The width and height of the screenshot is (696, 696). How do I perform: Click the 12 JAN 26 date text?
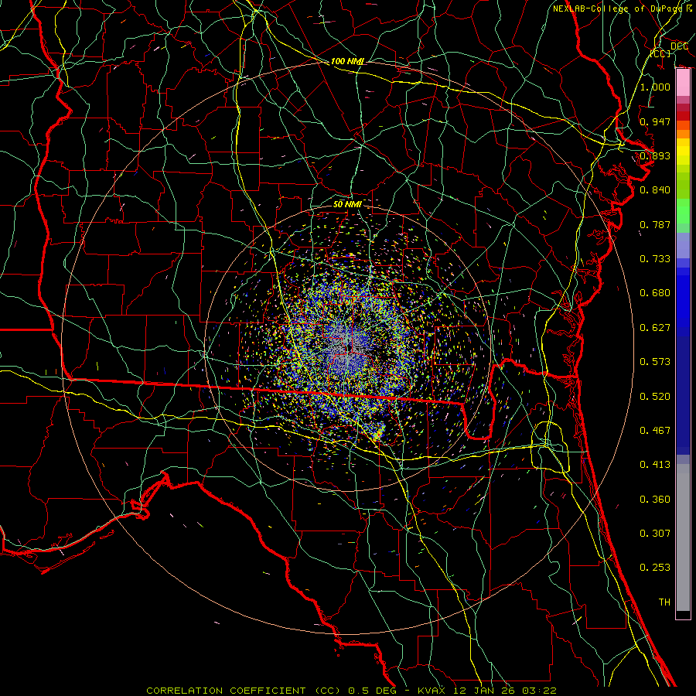tap(484, 691)
